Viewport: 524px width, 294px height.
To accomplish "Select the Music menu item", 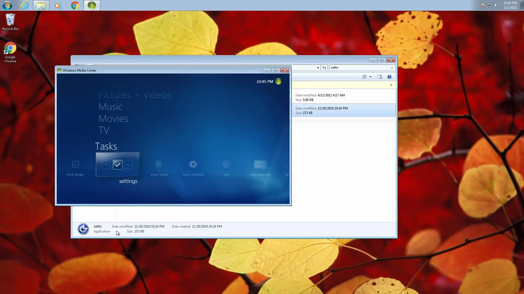I will [x=111, y=106].
